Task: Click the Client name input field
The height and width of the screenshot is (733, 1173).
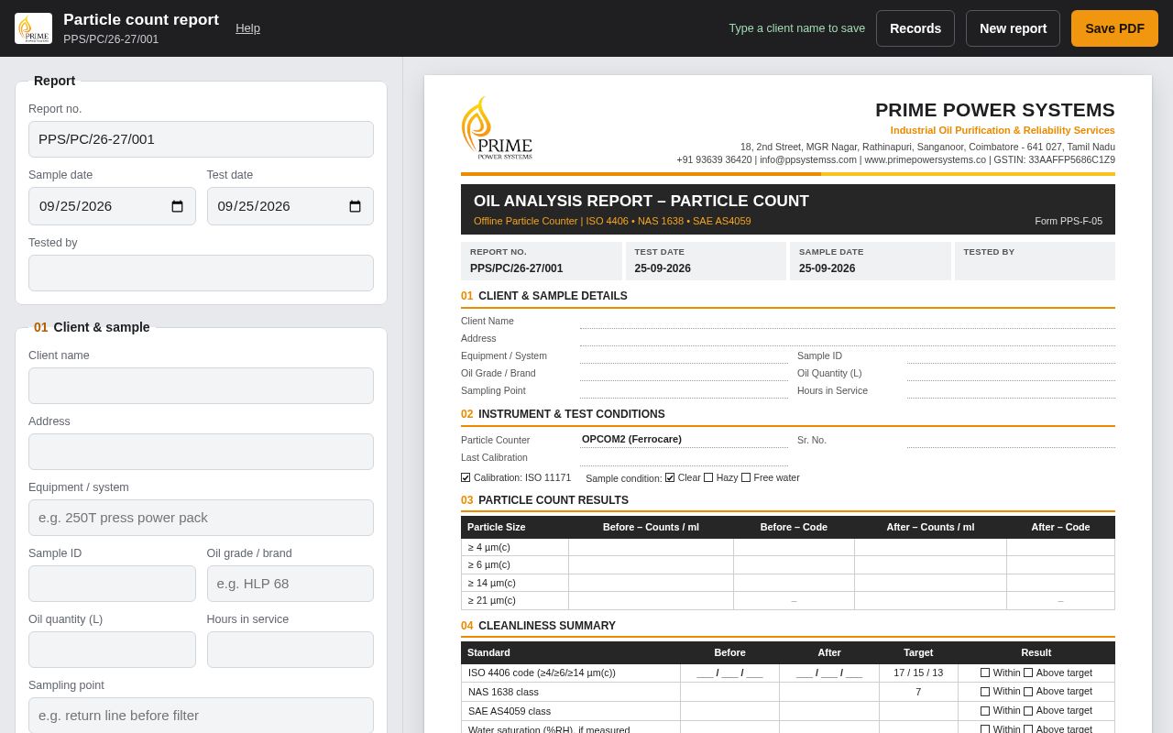Action: coord(201,386)
